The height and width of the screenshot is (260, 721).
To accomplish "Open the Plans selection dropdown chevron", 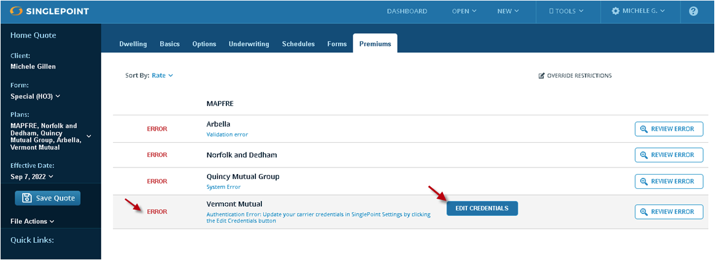I will (88, 136).
